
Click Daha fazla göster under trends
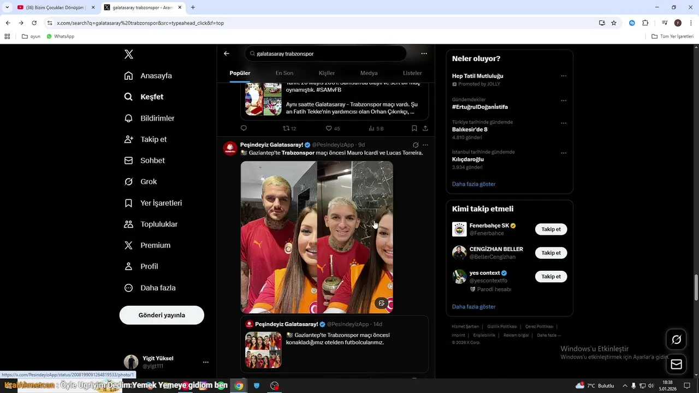[473, 184]
